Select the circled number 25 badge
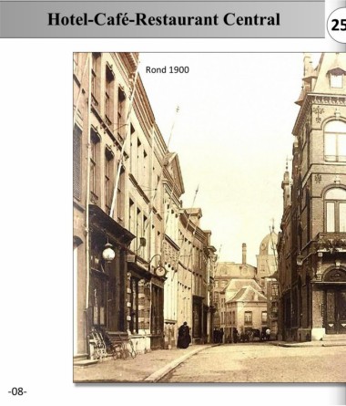This screenshot has width=346, height=406. click(337, 25)
